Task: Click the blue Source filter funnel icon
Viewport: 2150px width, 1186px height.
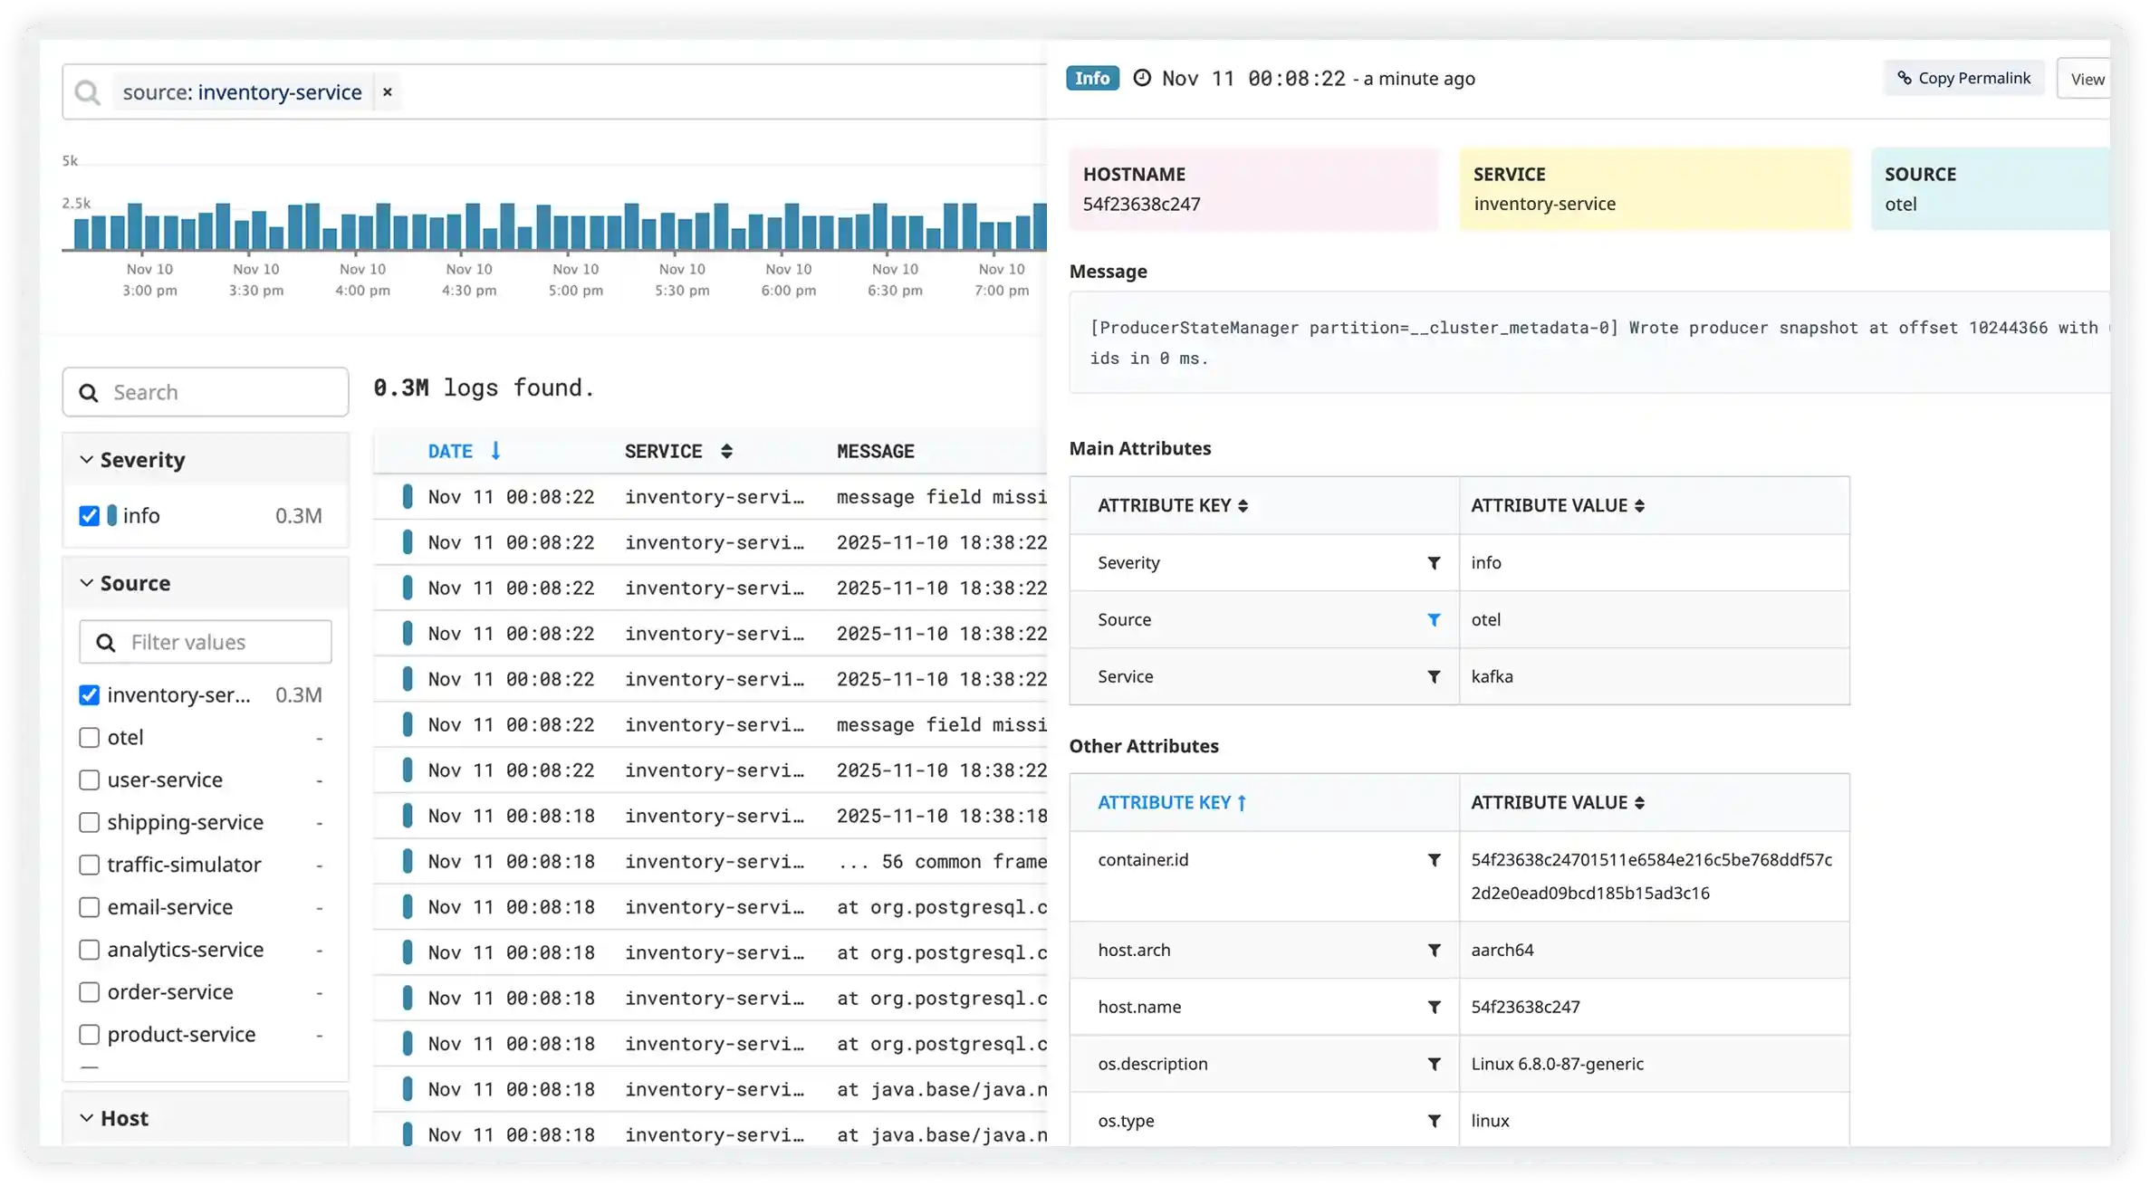Action: click(1434, 620)
